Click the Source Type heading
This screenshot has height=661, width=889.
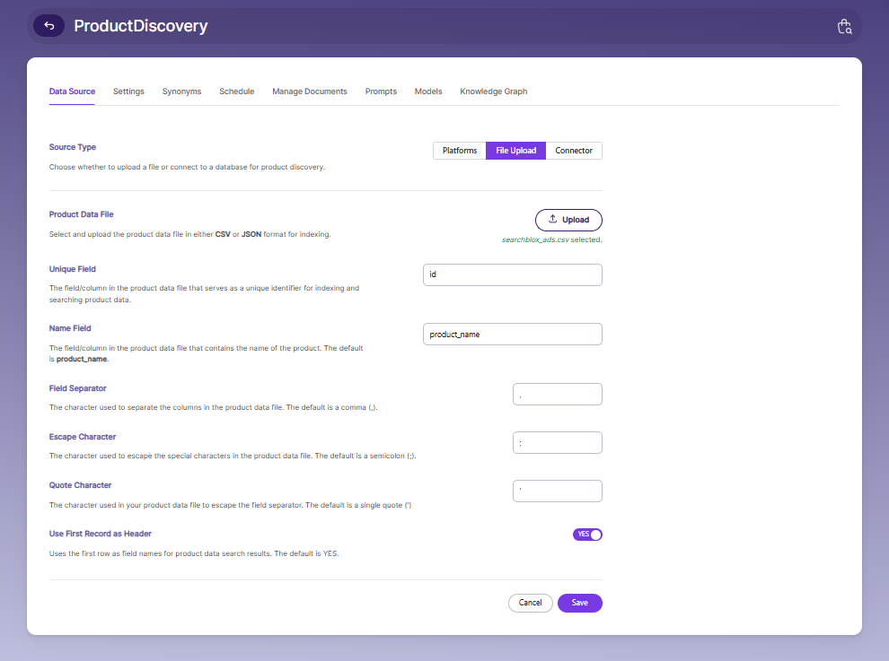[x=73, y=147]
